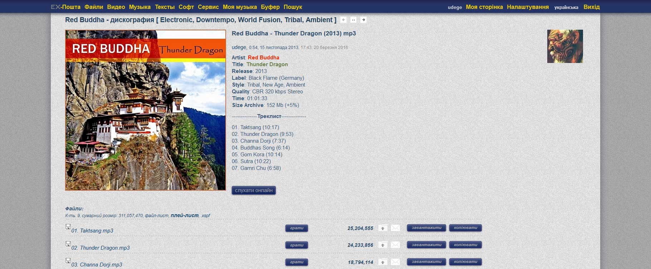Open parent folder via double-dot icon

(353, 20)
